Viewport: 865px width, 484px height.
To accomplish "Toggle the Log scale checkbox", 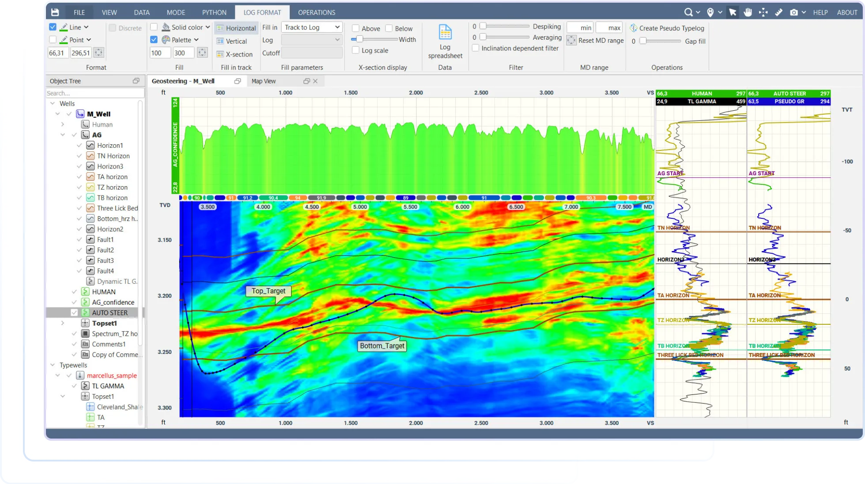I will (356, 50).
